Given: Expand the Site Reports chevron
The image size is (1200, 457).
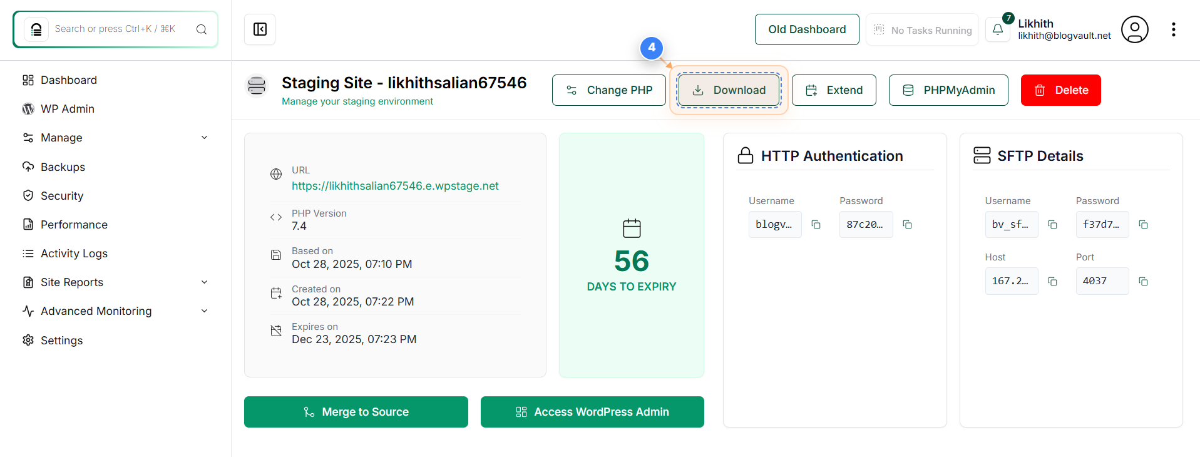Looking at the screenshot, I should [x=204, y=282].
